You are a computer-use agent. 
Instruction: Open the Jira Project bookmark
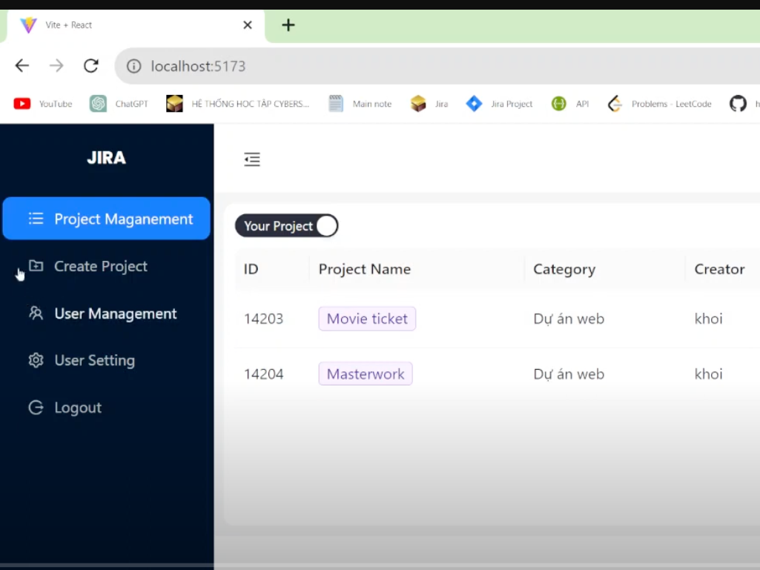[499, 104]
